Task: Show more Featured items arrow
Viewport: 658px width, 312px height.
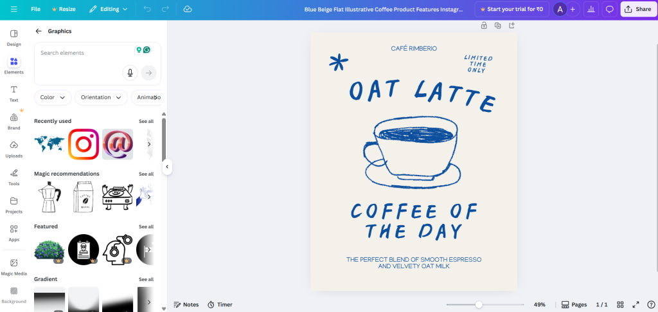Action: tap(148, 250)
